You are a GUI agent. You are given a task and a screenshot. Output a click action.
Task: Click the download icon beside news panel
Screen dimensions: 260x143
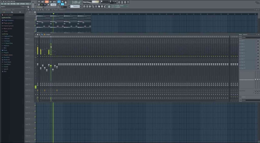[x=109, y=6]
